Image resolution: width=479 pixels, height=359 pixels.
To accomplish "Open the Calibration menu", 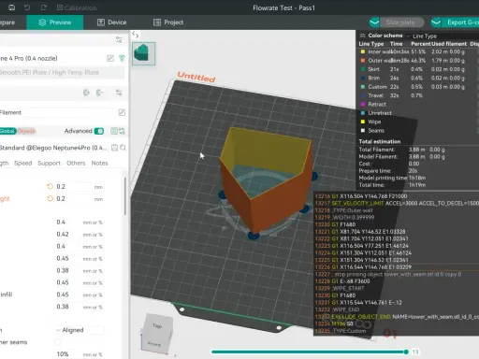I will [77, 7].
